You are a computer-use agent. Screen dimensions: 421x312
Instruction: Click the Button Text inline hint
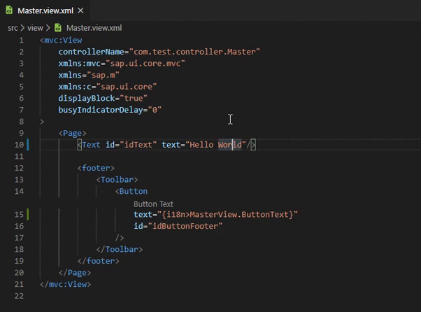click(153, 204)
